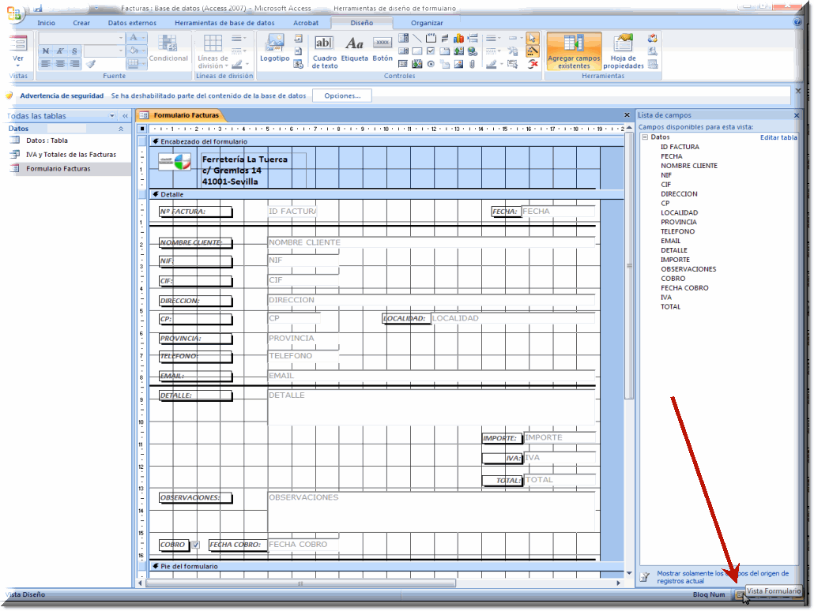Collapse the Datos tree in Lista de campos
Image resolution: width=814 pixels, height=611 pixels.
click(645, 137)
